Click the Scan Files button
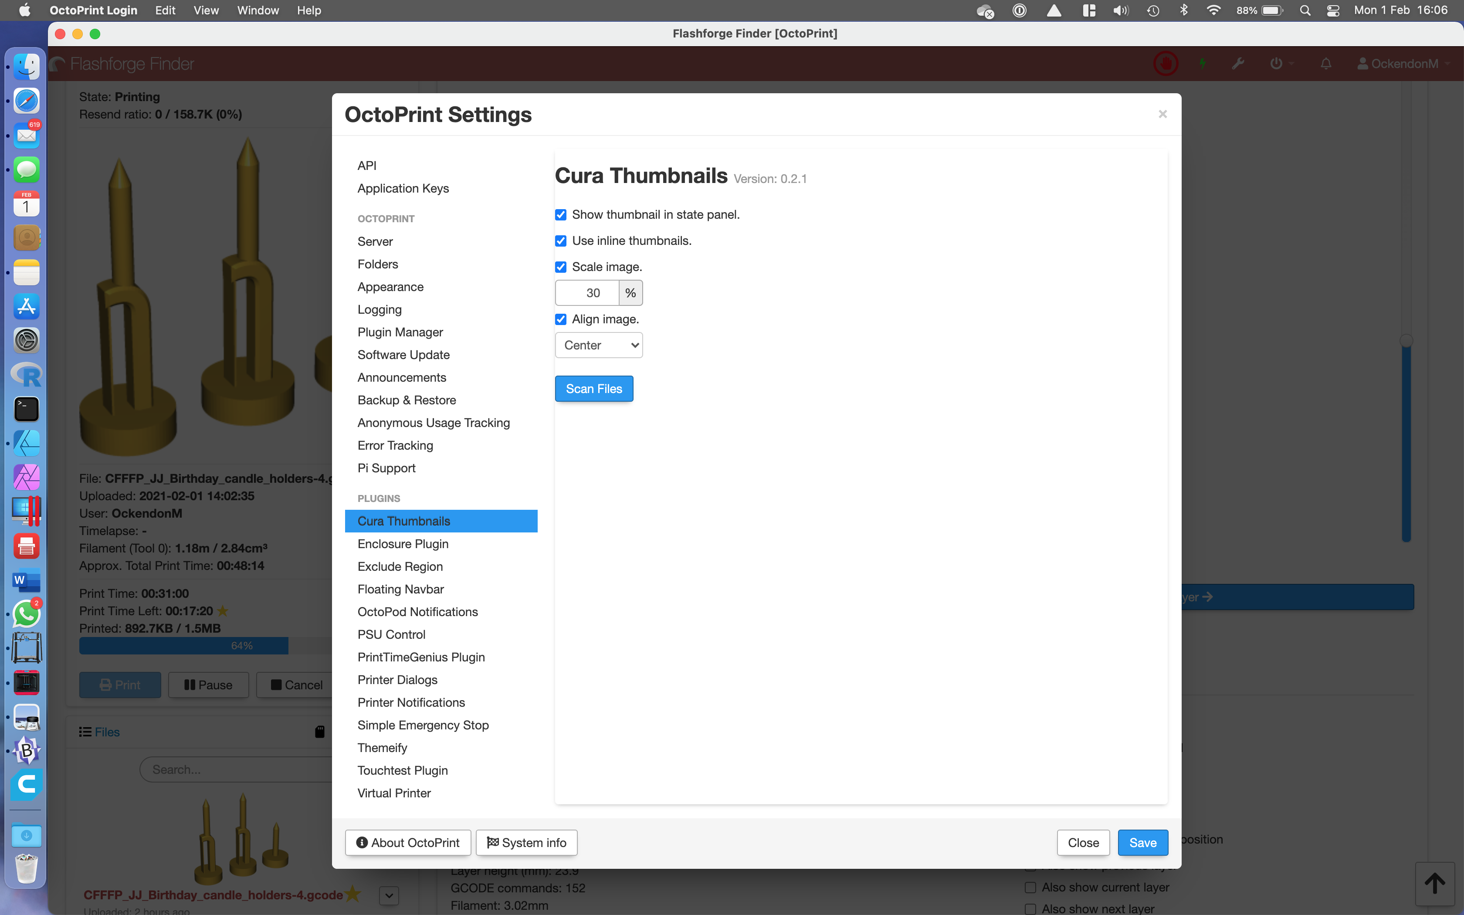Screen dimensions: 1464x915 coord(594,389)
